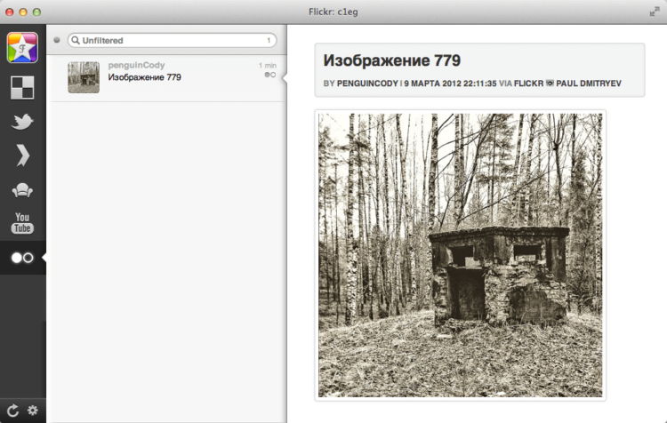Toggle fullscreen via title bar arrows
Image resolution: width=667 pixels, height=423 pixels.
pyautogui.click(x=655, y=12)
